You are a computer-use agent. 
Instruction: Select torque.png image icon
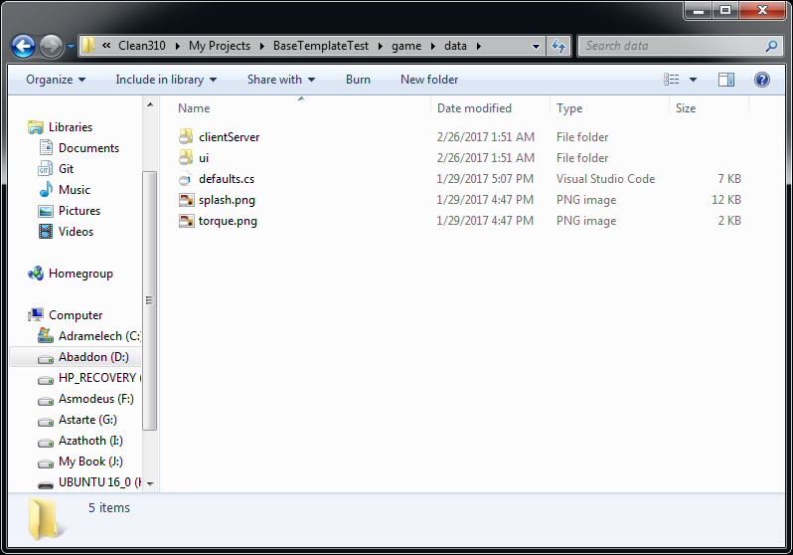[186, 220]
